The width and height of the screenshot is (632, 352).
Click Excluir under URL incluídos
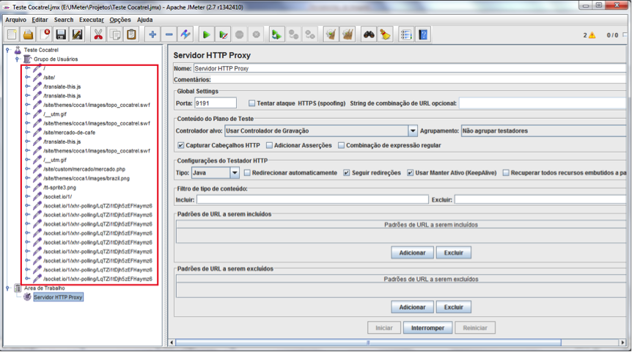coord(453,253)
